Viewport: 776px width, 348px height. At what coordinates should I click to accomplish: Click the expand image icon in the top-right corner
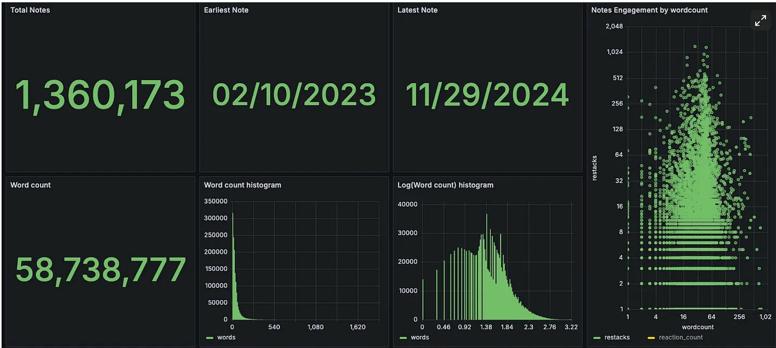click(x=759, y=21)
